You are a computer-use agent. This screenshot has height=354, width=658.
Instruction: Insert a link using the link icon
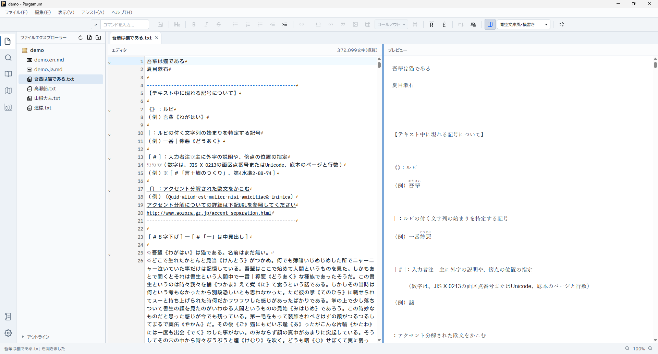tap(302, 24)
